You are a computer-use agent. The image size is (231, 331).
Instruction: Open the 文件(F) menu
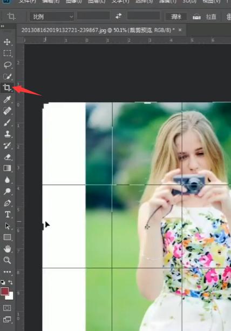[28, 2]
